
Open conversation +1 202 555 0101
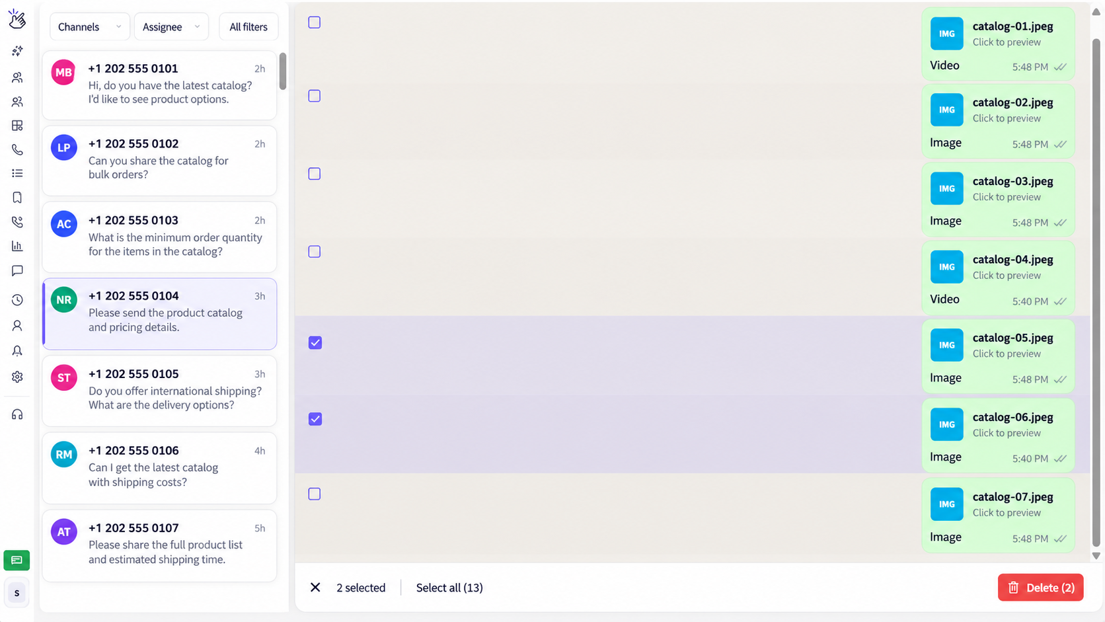pyautogui.click(x=159, y=85)
